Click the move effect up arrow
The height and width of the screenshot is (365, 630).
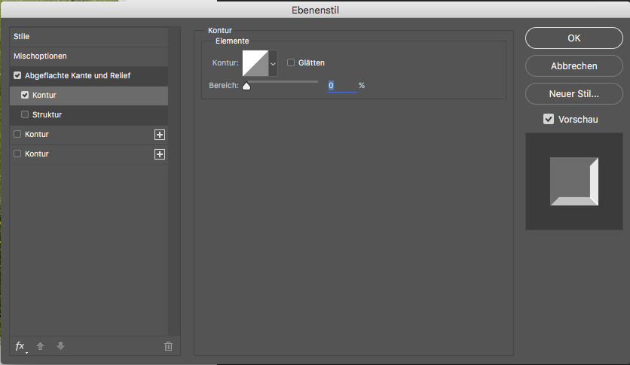point(40,345)
